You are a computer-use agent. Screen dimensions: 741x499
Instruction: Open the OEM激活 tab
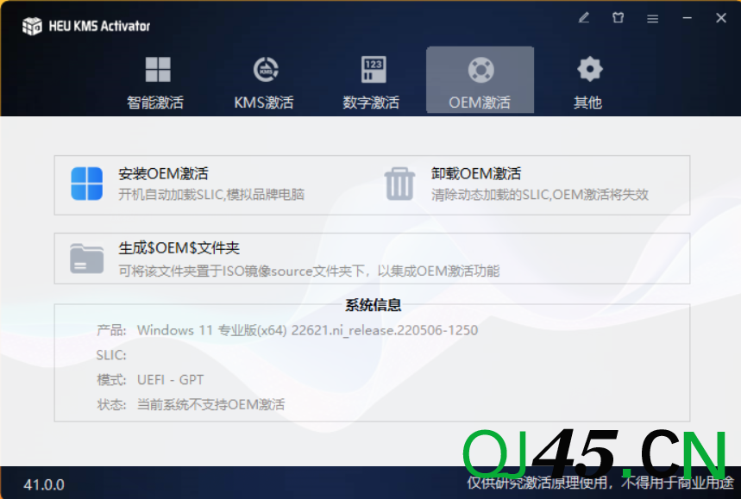point(480,80)
